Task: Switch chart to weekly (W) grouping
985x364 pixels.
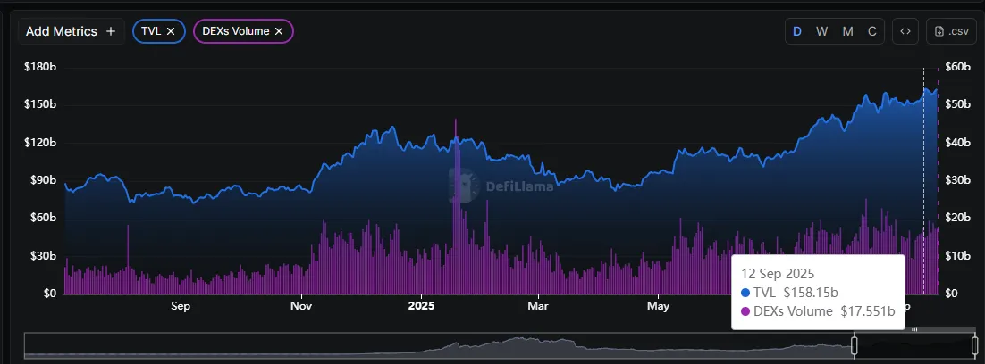Action: [821, 31]
